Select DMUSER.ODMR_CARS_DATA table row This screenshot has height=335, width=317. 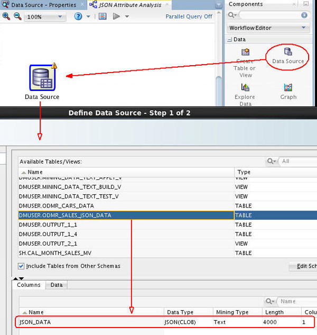(167, 206)
